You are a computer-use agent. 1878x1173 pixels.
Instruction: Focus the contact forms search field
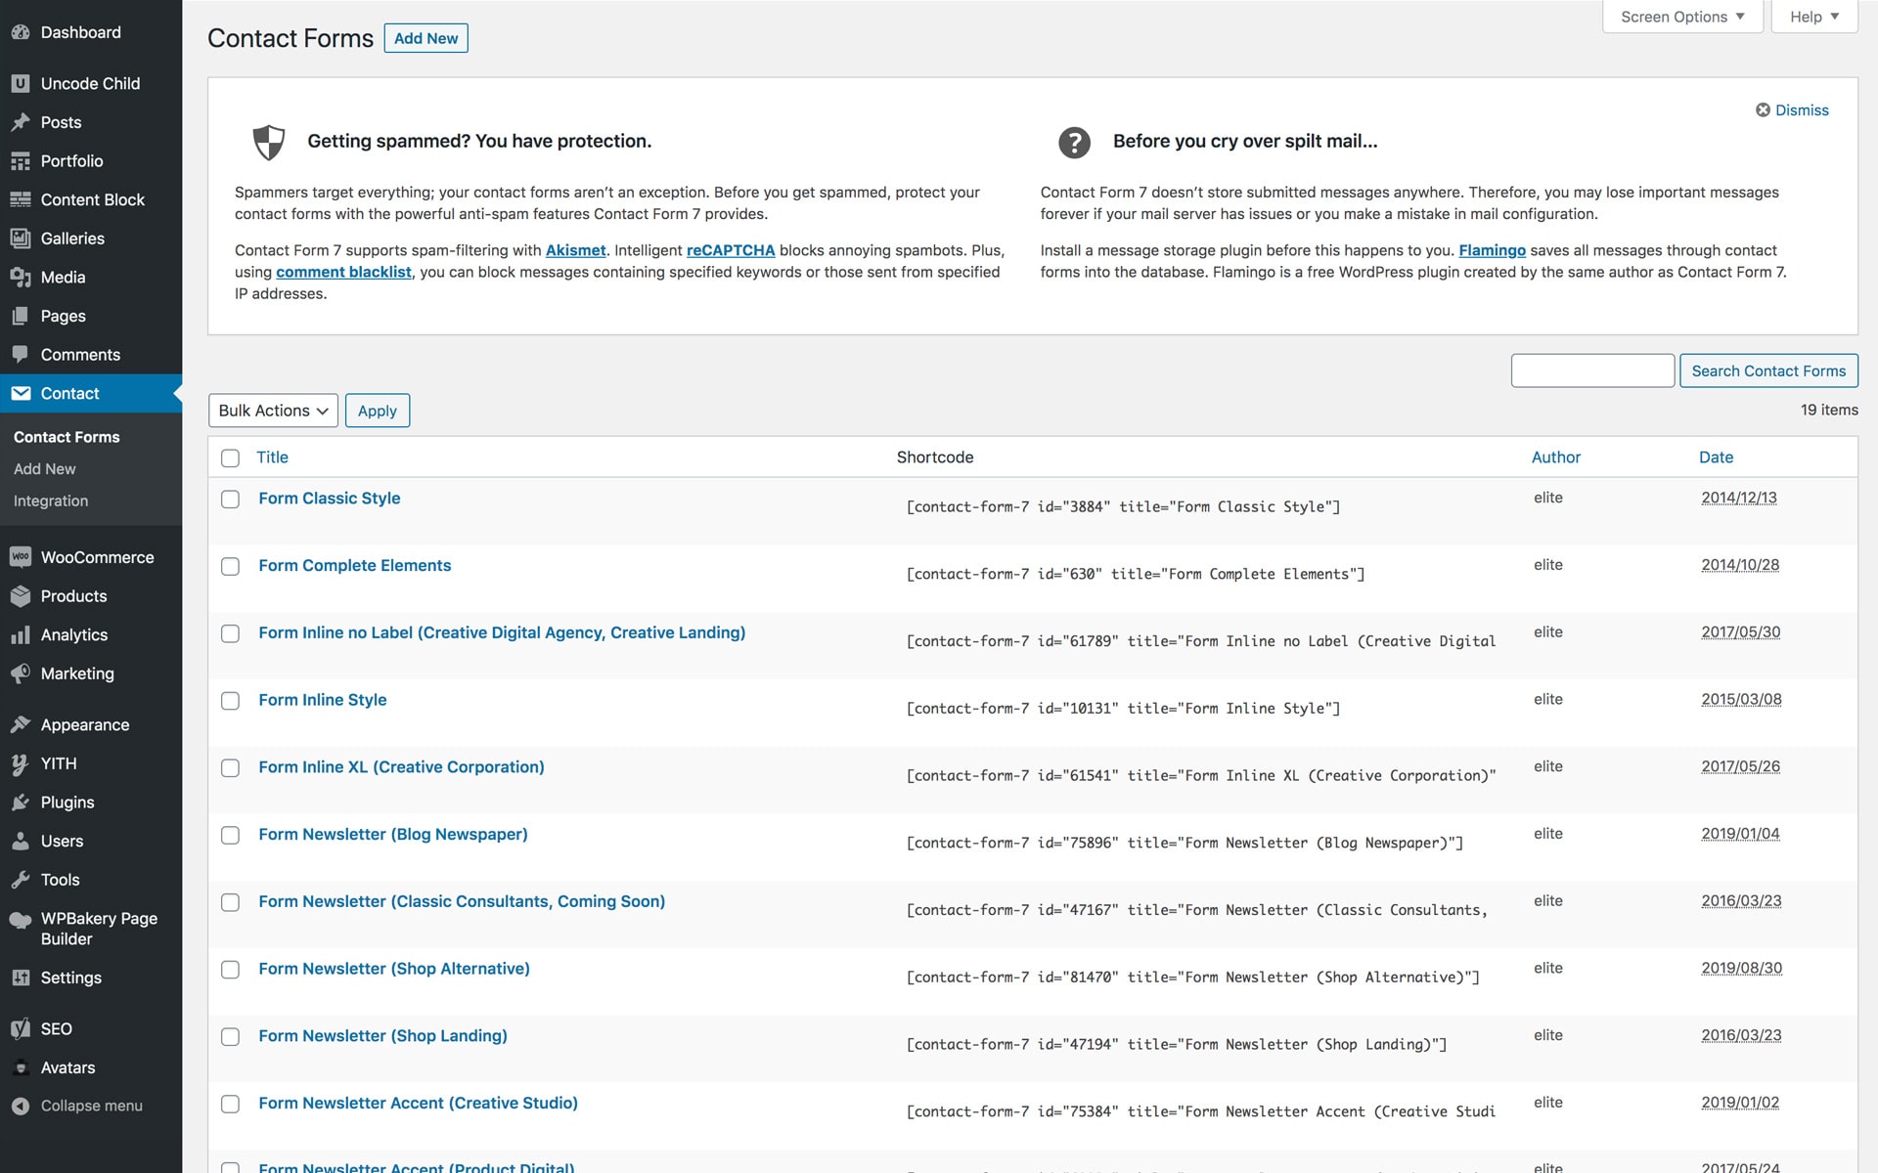[1591, 370]
